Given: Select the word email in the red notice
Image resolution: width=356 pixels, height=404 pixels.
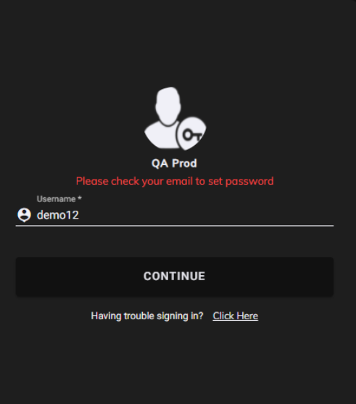Looking at the screenshot, I should pos(180,181).
